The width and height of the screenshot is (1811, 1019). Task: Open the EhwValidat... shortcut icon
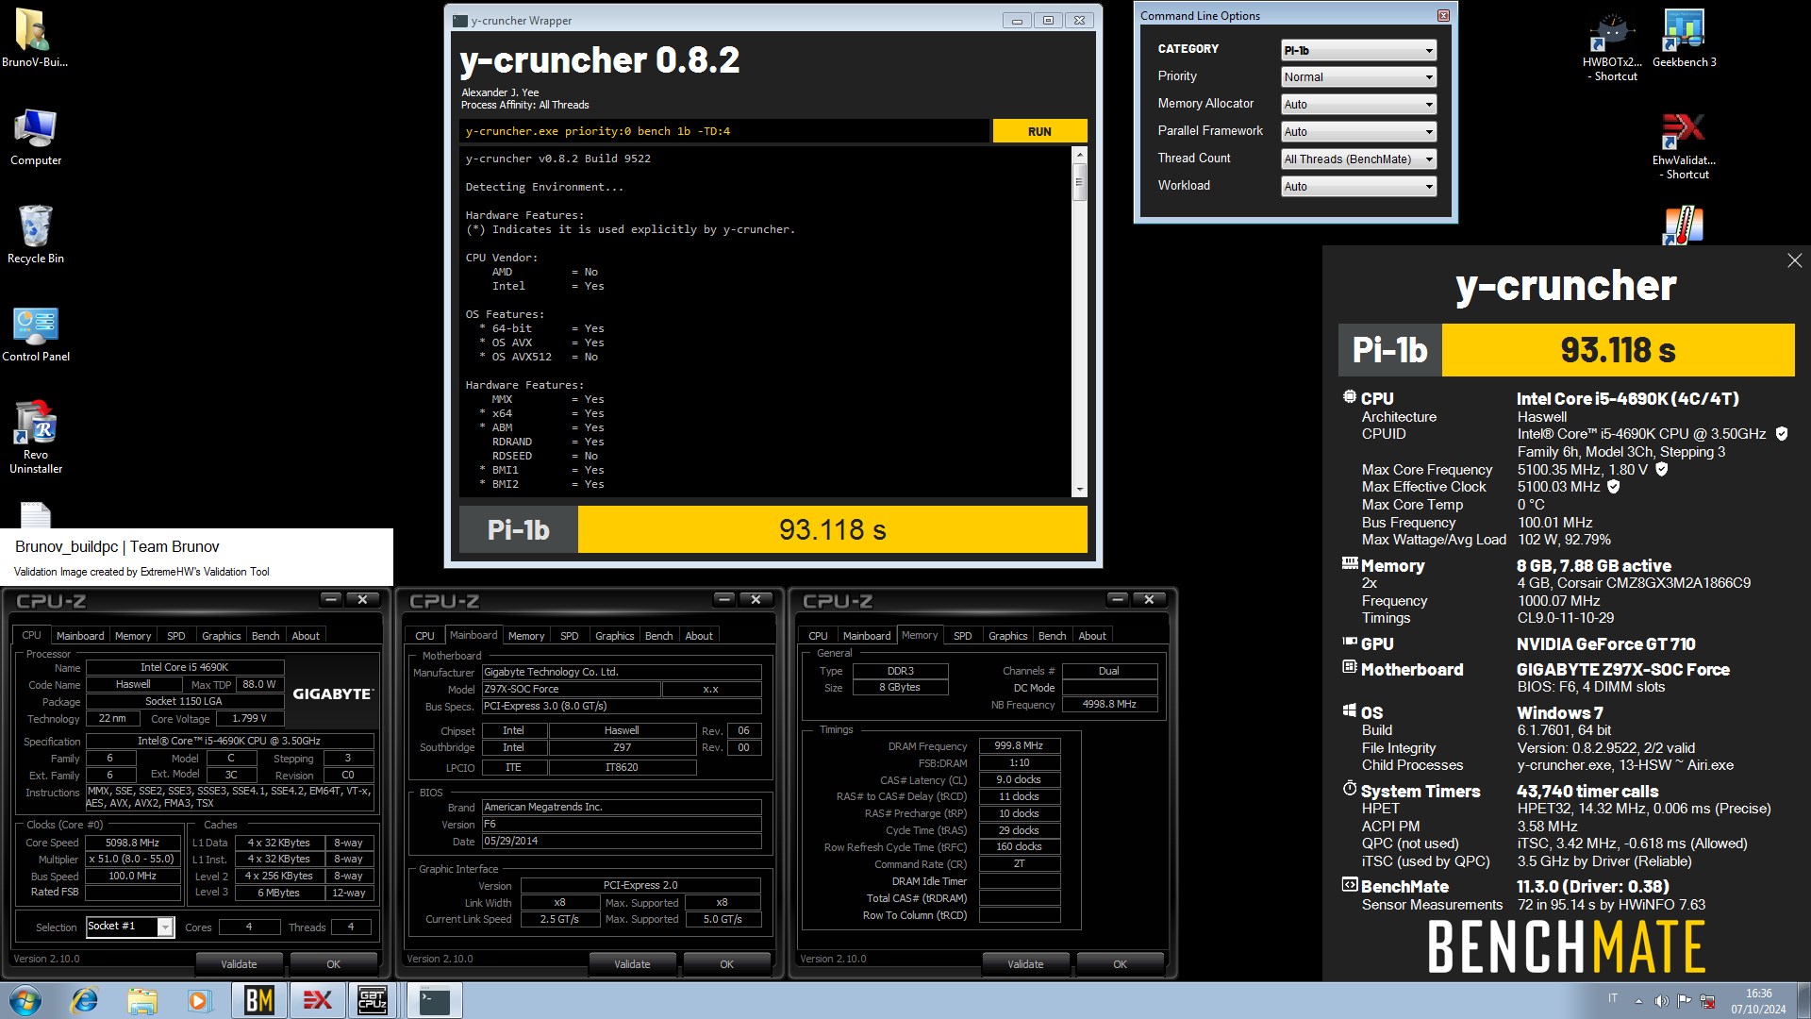(1684, 146)
